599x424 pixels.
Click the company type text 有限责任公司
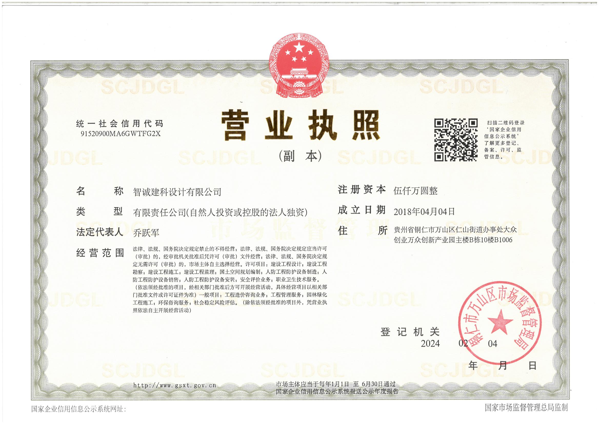tap(159, 213)
